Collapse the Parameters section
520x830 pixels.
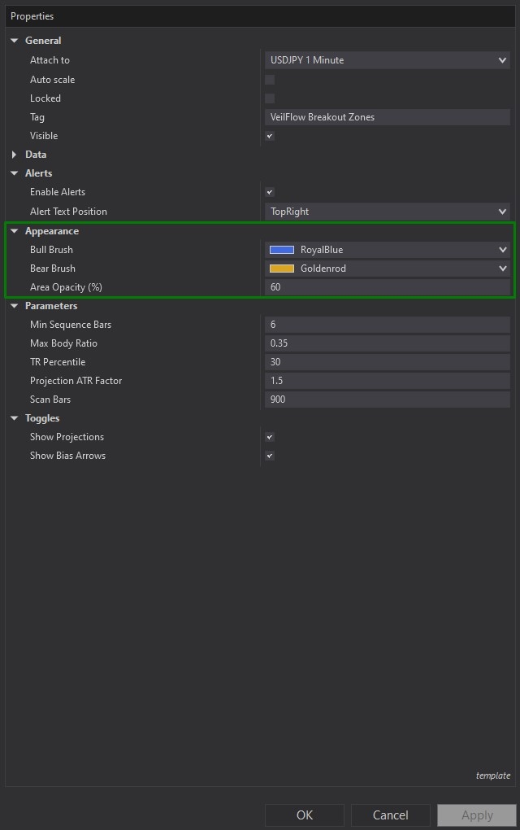coord(14,305)
